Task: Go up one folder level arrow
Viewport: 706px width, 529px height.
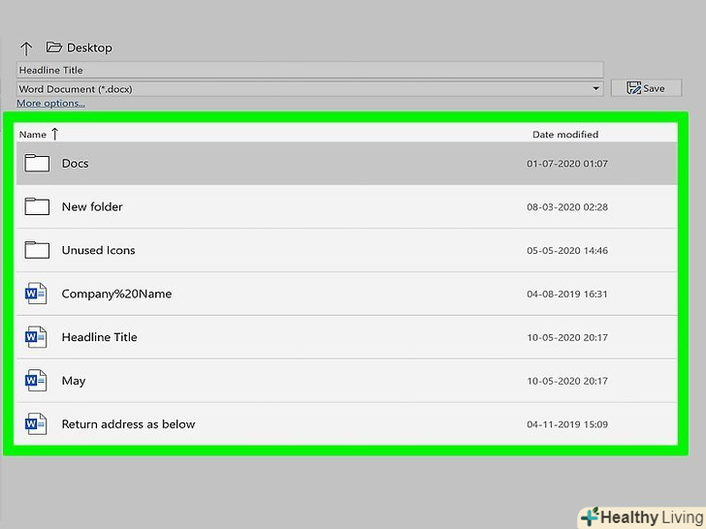Action: click(26, 48)
